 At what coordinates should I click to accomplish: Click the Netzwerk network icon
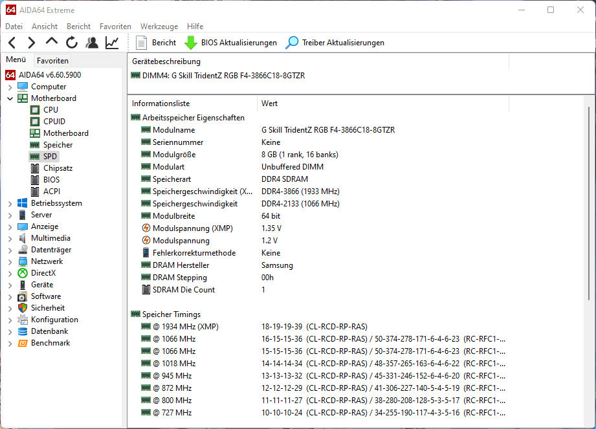tap(23, 261)
